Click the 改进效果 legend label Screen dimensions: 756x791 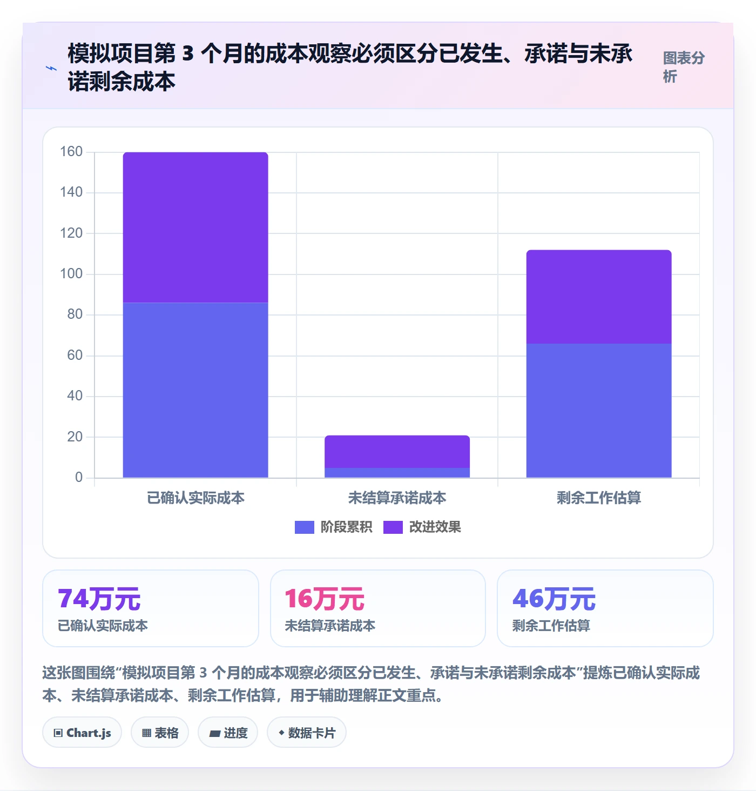coord(435,527)
